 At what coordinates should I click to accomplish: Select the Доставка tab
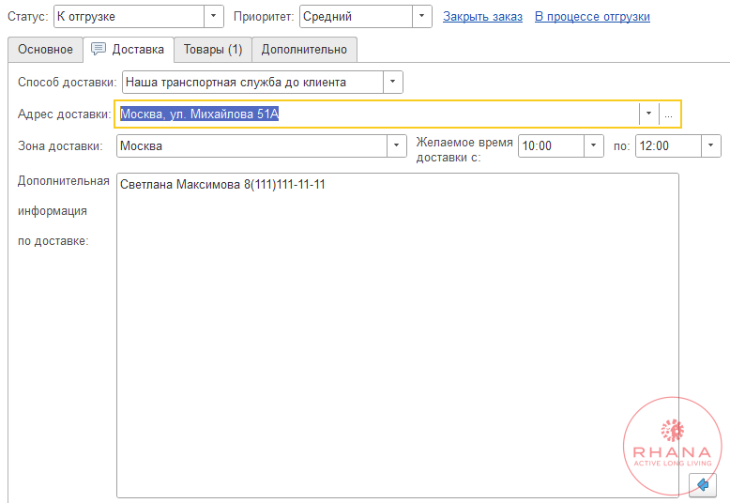(x=129, y=50)
